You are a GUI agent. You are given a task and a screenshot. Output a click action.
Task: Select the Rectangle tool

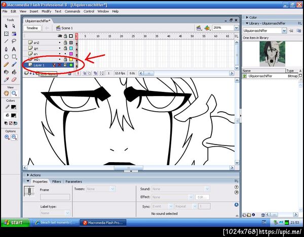[x=14, y=57]
